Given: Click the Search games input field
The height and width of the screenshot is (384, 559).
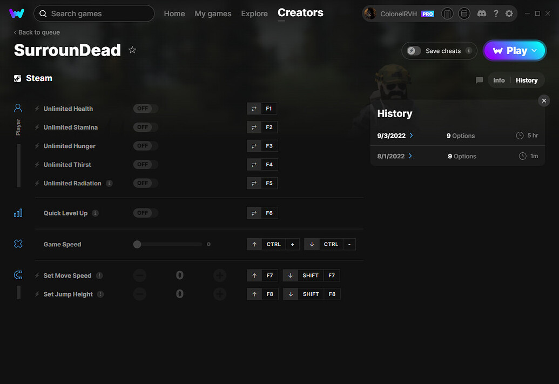Looking at the screenshot, I should point(94,13).
